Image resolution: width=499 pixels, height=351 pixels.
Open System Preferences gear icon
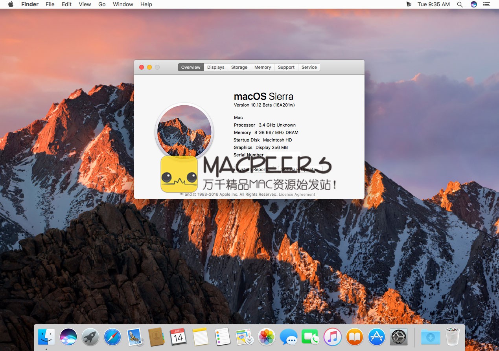click(x=398, y=337)
